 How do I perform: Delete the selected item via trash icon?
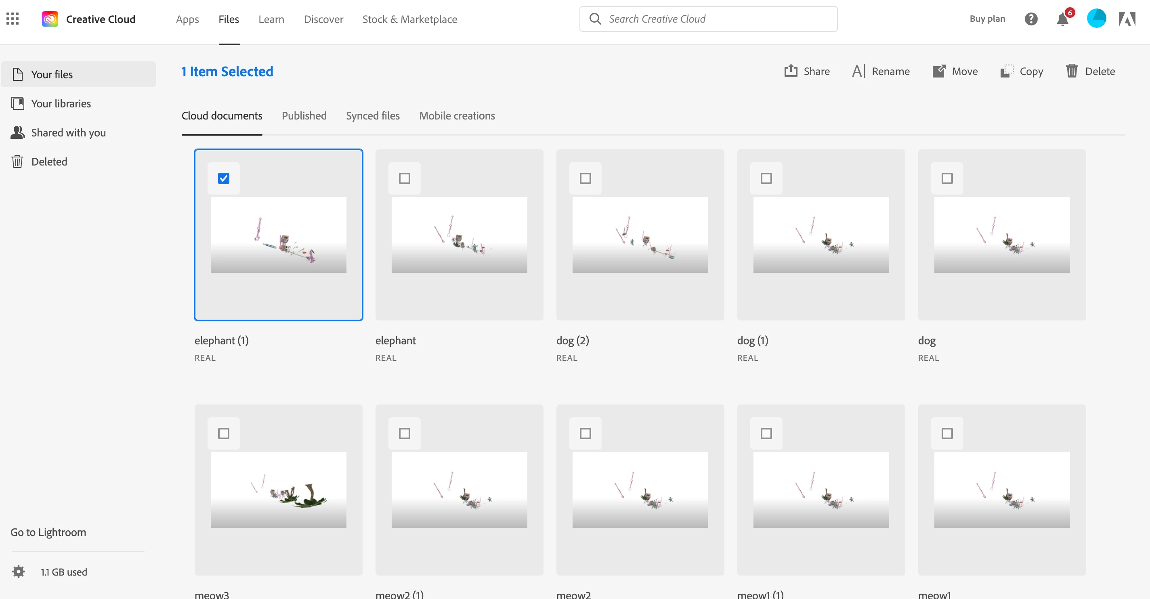(1090, 71)
